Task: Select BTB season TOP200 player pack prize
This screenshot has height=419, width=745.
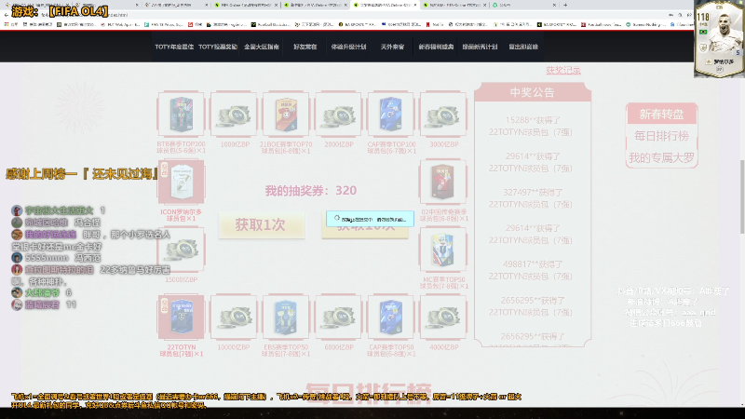Action: pos(182,115)
